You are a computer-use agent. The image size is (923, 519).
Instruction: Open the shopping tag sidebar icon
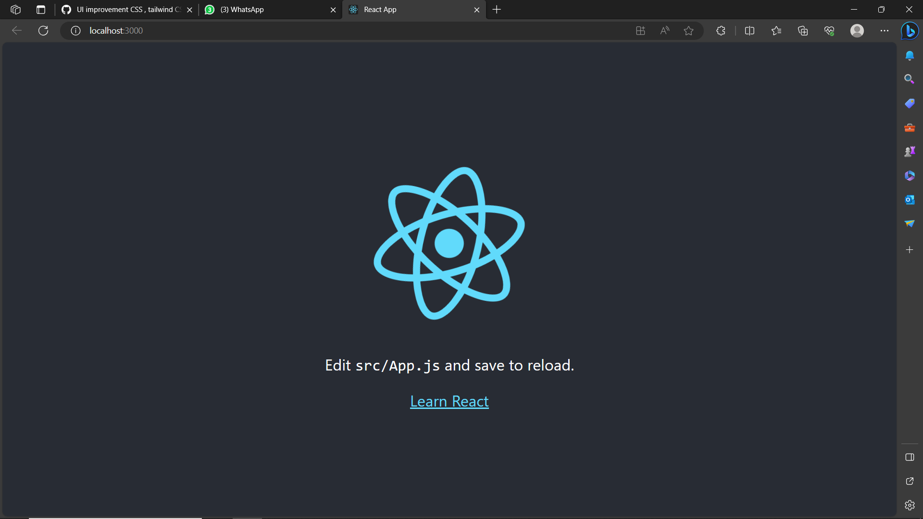pos(910,103)
